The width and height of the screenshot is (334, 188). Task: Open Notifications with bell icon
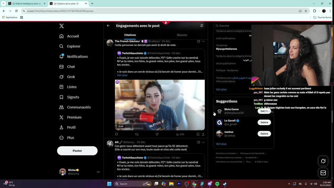(74, 56)
